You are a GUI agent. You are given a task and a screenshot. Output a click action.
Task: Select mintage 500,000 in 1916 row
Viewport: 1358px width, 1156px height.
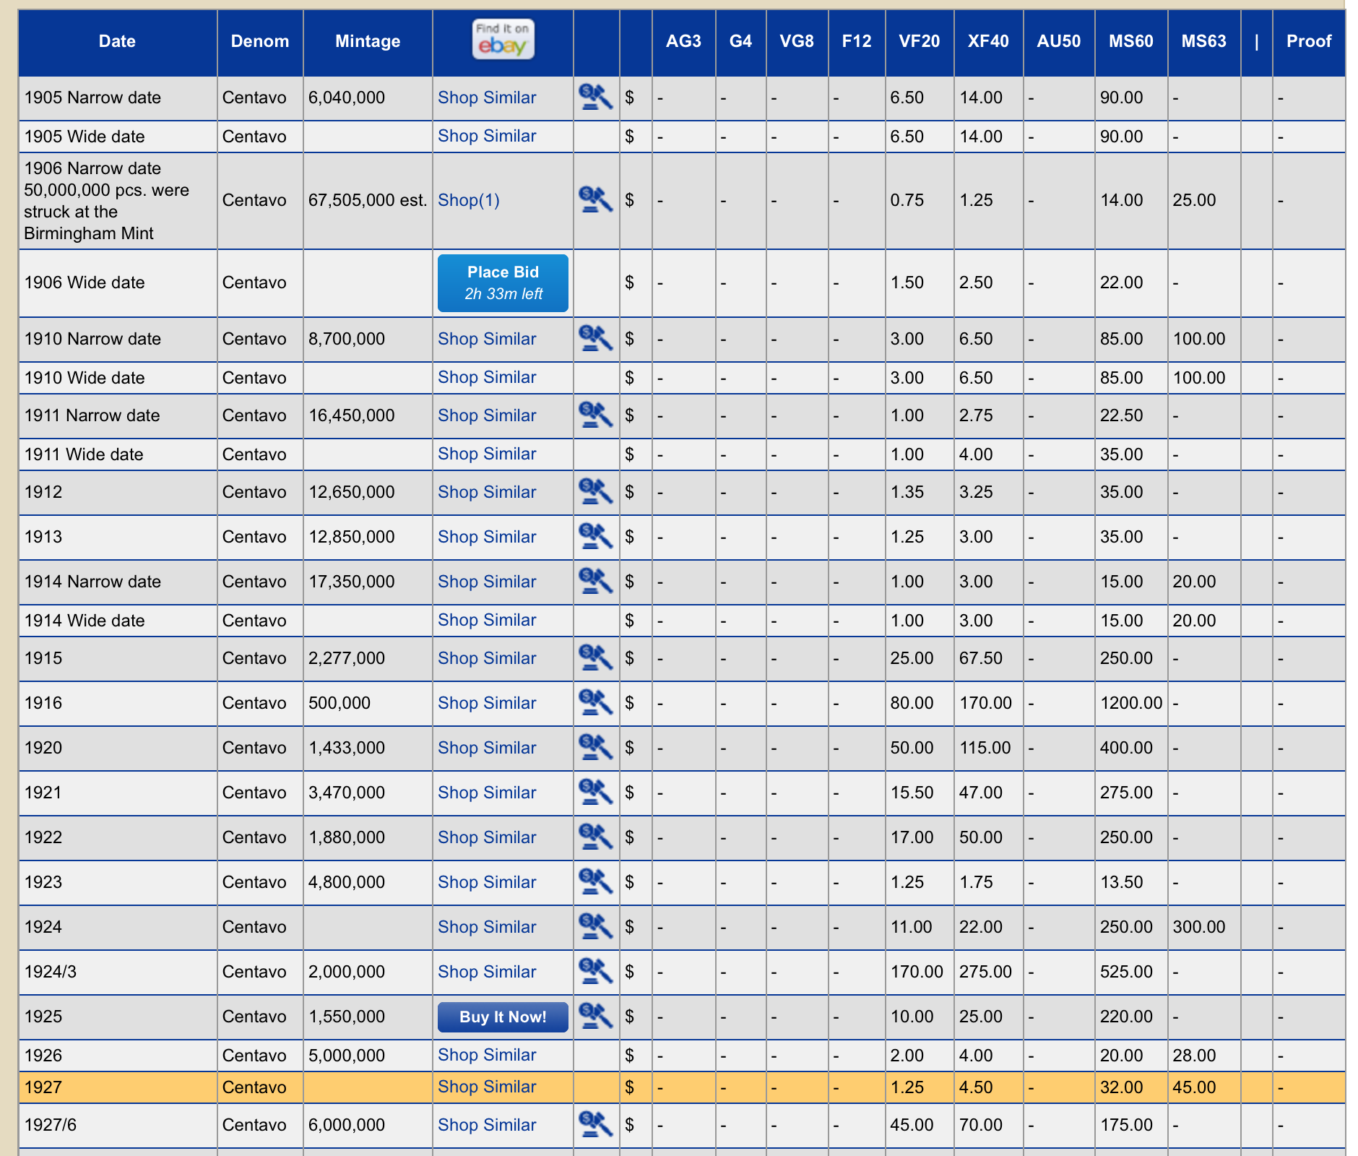coord(339,703)
